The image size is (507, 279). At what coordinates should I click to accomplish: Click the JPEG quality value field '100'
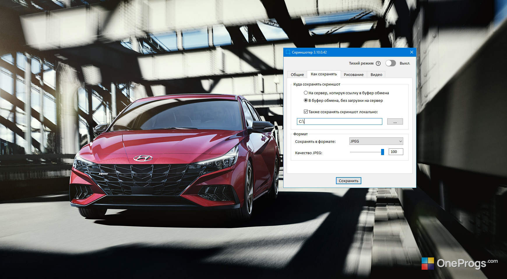click(x=396, y=152)
